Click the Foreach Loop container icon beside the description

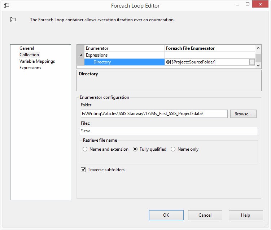click(13, 20)
